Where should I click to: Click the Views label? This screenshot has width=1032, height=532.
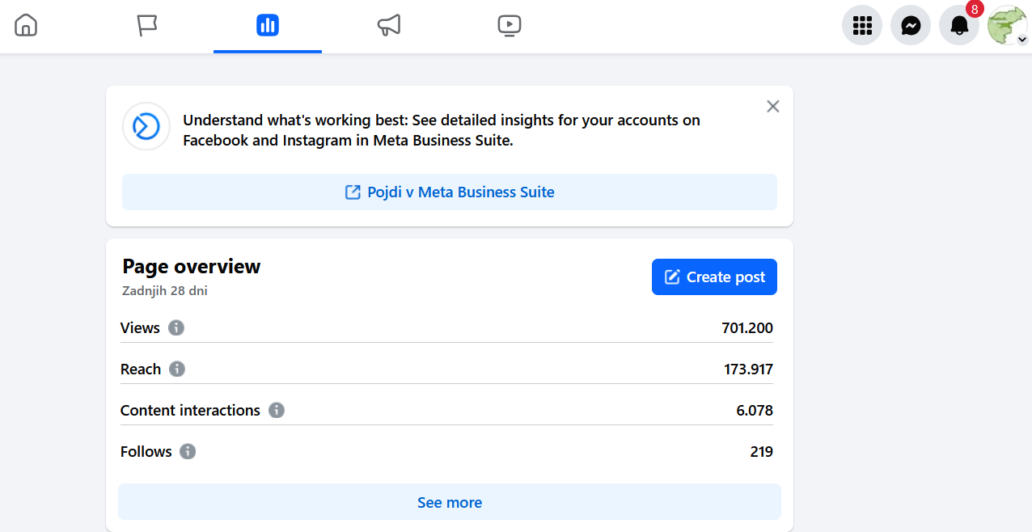[140, 328]
